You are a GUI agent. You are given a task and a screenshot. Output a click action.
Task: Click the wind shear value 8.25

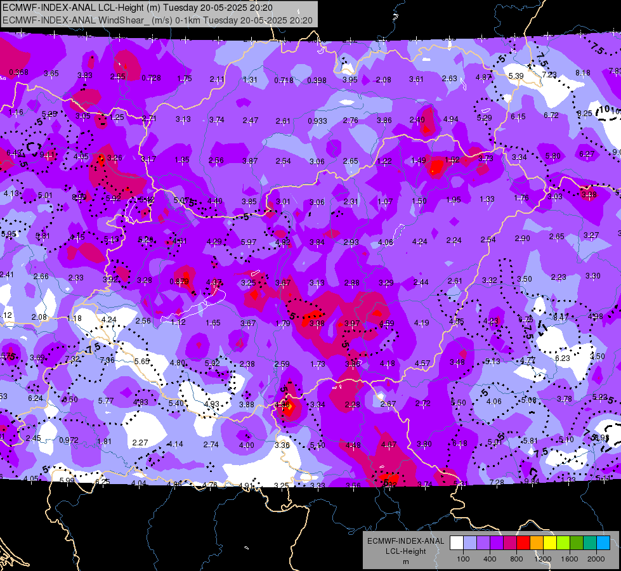coord(585,114)
